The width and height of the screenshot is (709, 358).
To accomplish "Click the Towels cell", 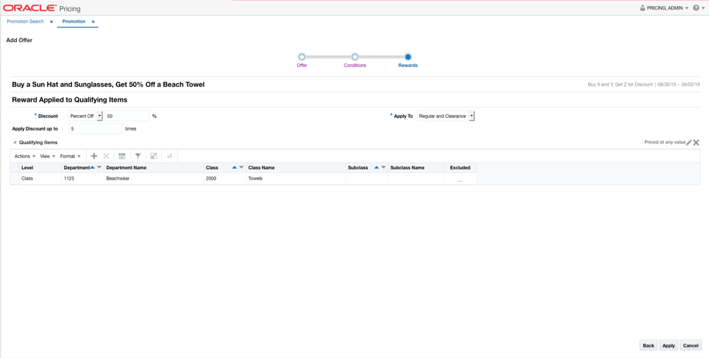I will pos(296,179).
